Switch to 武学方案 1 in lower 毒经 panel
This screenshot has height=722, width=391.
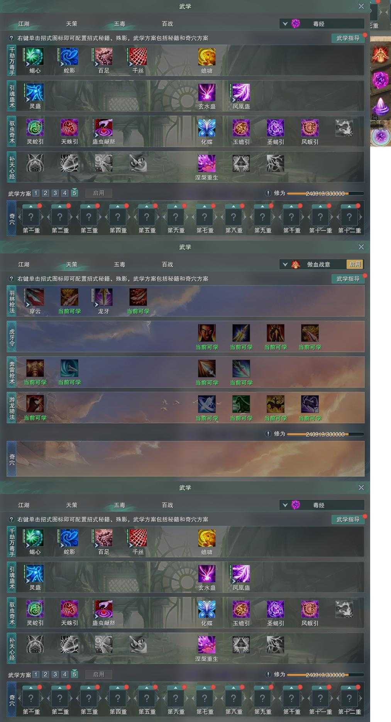36,674
